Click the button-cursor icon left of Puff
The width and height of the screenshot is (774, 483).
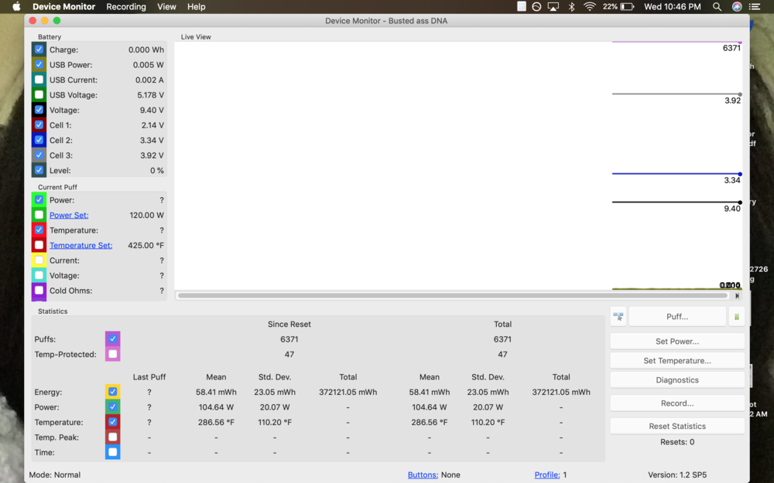coord(618,316)
